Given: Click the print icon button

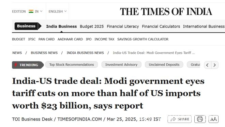Looking at the screenshot, I should tap(200, 119).
